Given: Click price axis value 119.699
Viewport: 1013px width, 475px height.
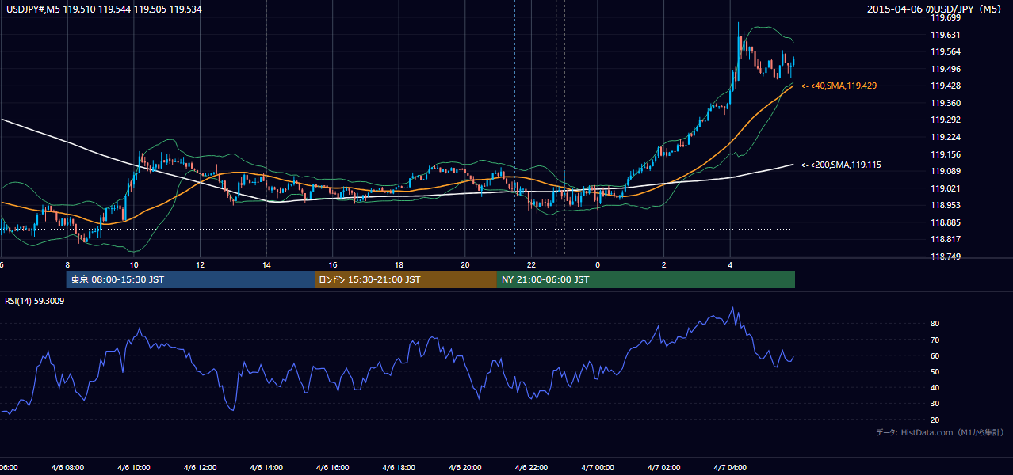Looking at the screenshot, I should 945,17.
